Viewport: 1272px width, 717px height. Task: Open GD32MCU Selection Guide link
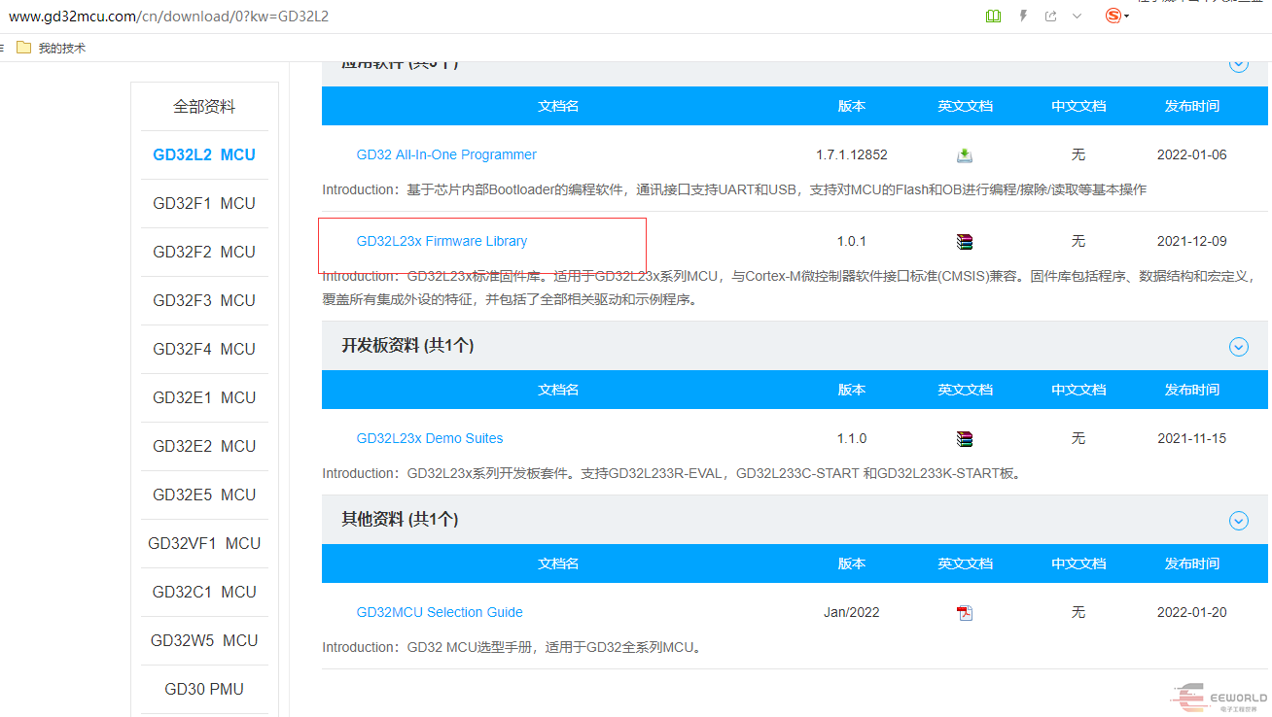tap(440, 612)
